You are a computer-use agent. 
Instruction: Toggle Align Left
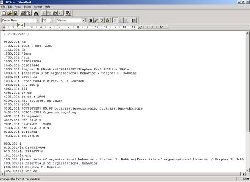(115, 20)
